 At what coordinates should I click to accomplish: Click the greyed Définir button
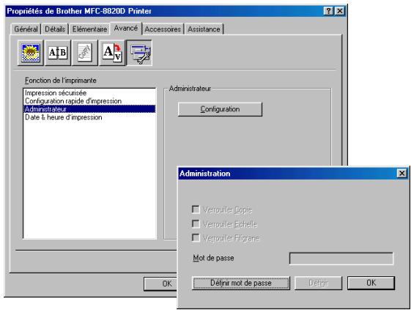pyautogui.click(x=318, y=283)
